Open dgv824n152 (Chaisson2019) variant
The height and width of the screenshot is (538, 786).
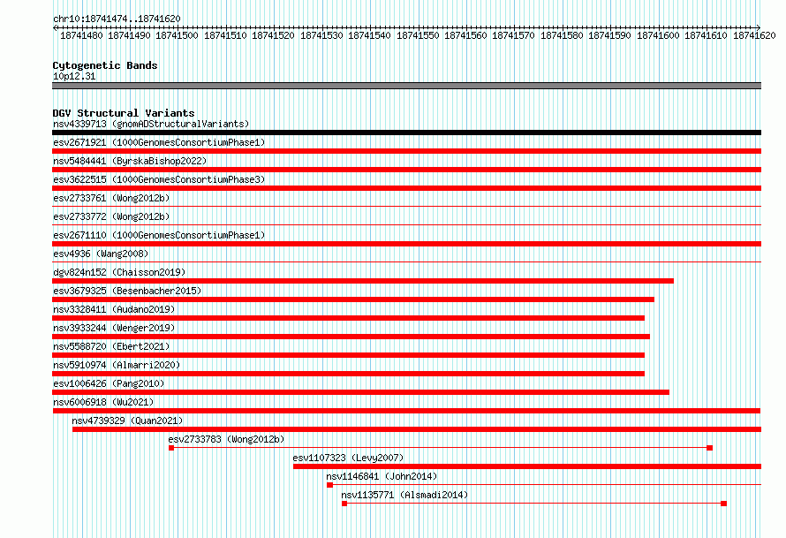pyautogui.click(x=119, y=272)
